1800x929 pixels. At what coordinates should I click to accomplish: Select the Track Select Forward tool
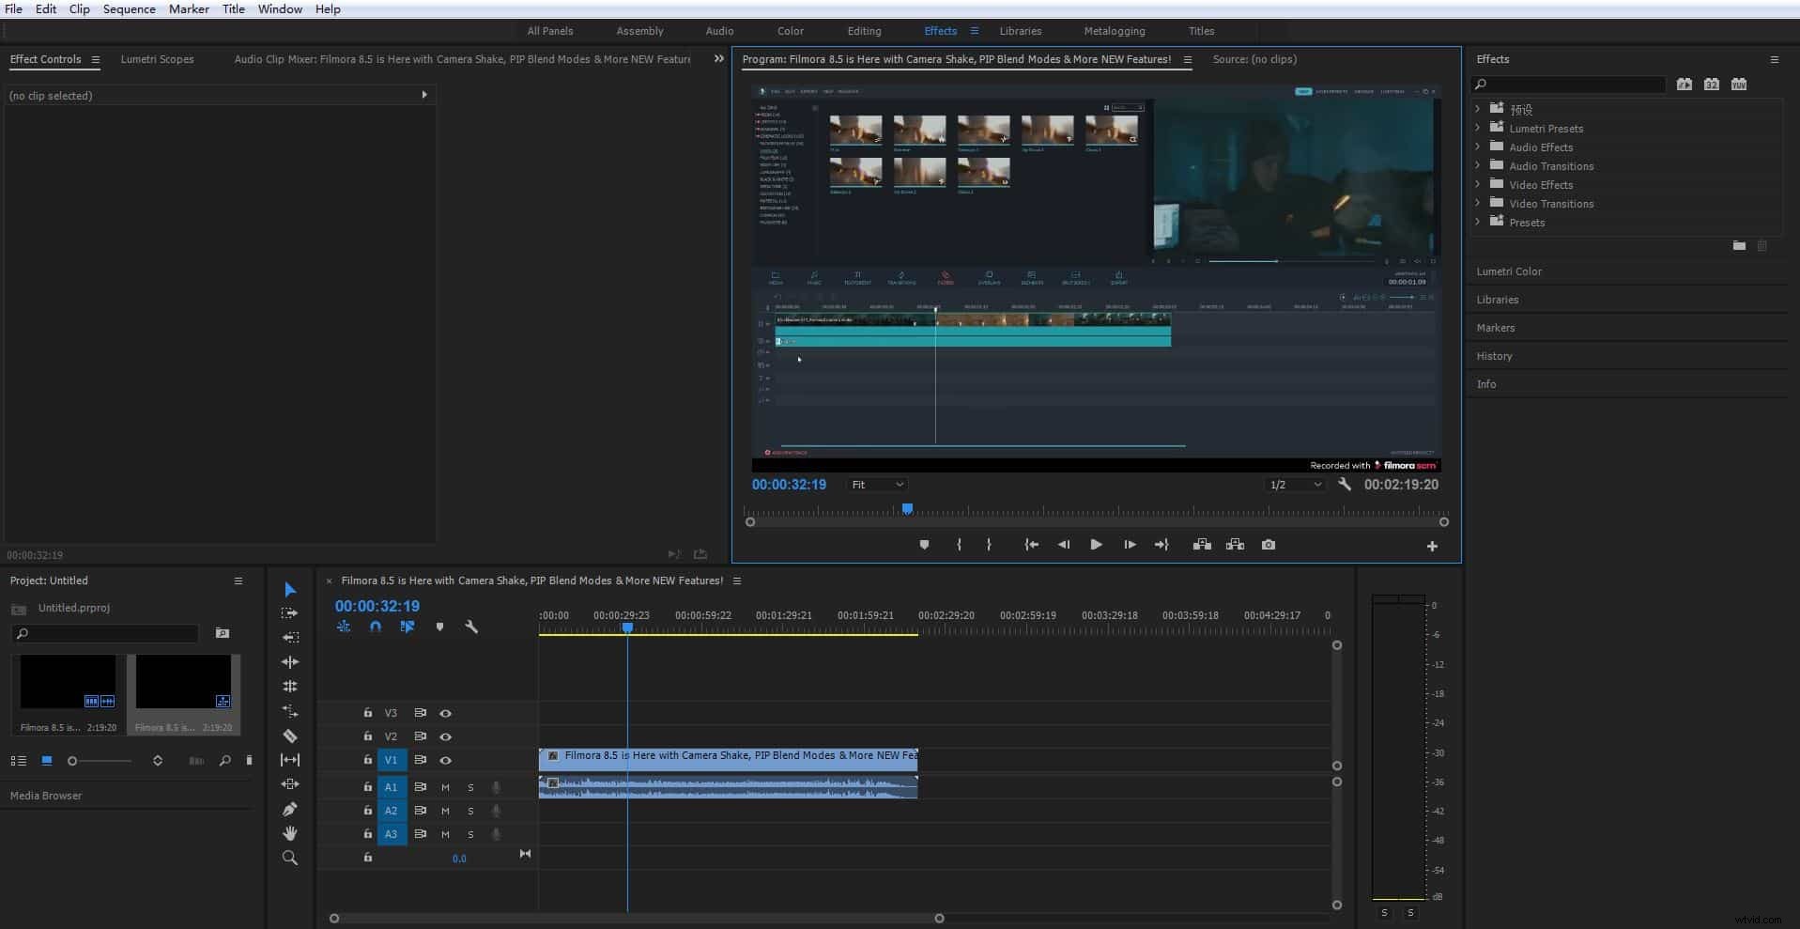point(290,612)
